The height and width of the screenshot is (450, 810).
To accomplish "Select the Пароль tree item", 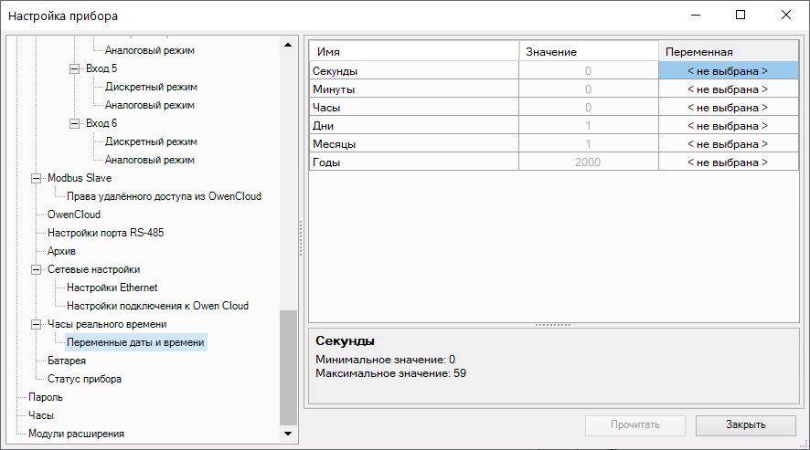I will point(46,397).
